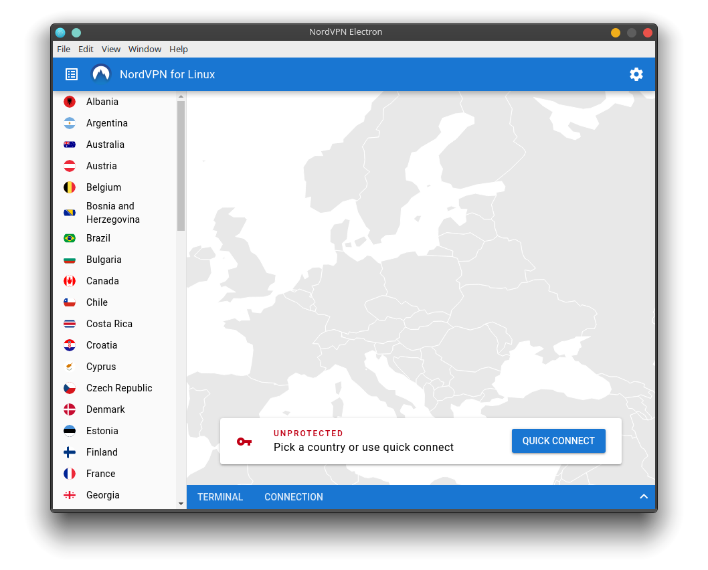Viewport: 708px width, 570px height.
Task: Select Bosnia and Herzegovina country name
Action: point(113,213)
